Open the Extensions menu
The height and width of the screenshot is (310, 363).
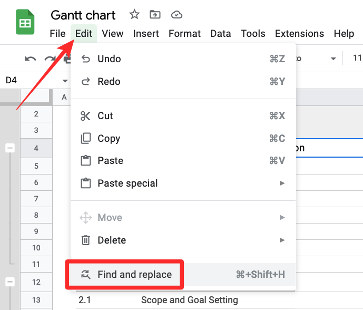(x=299, y=33)
